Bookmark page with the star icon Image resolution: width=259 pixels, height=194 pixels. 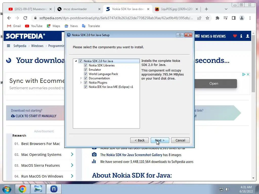click(207, 18)
